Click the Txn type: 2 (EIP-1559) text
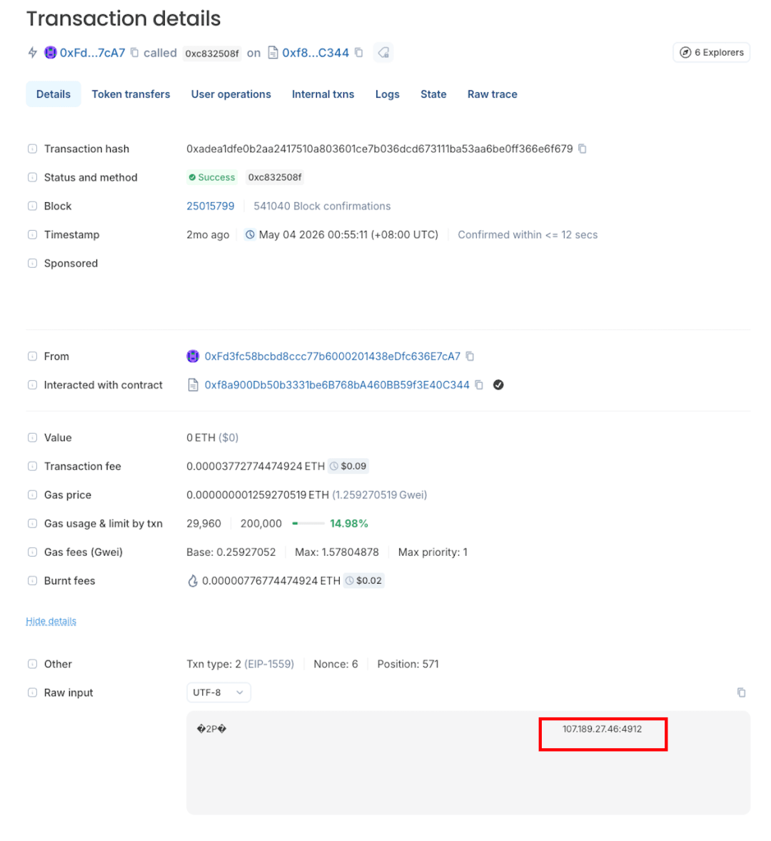This screenshot has width=771, height=841. coord(240,664)
